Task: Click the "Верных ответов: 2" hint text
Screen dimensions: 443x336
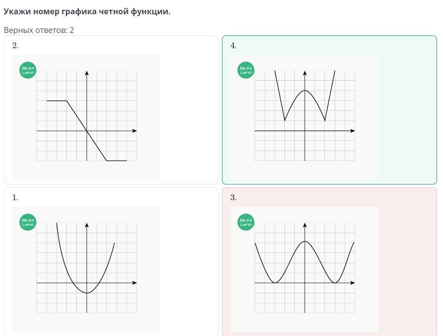Action: [39, 30]
